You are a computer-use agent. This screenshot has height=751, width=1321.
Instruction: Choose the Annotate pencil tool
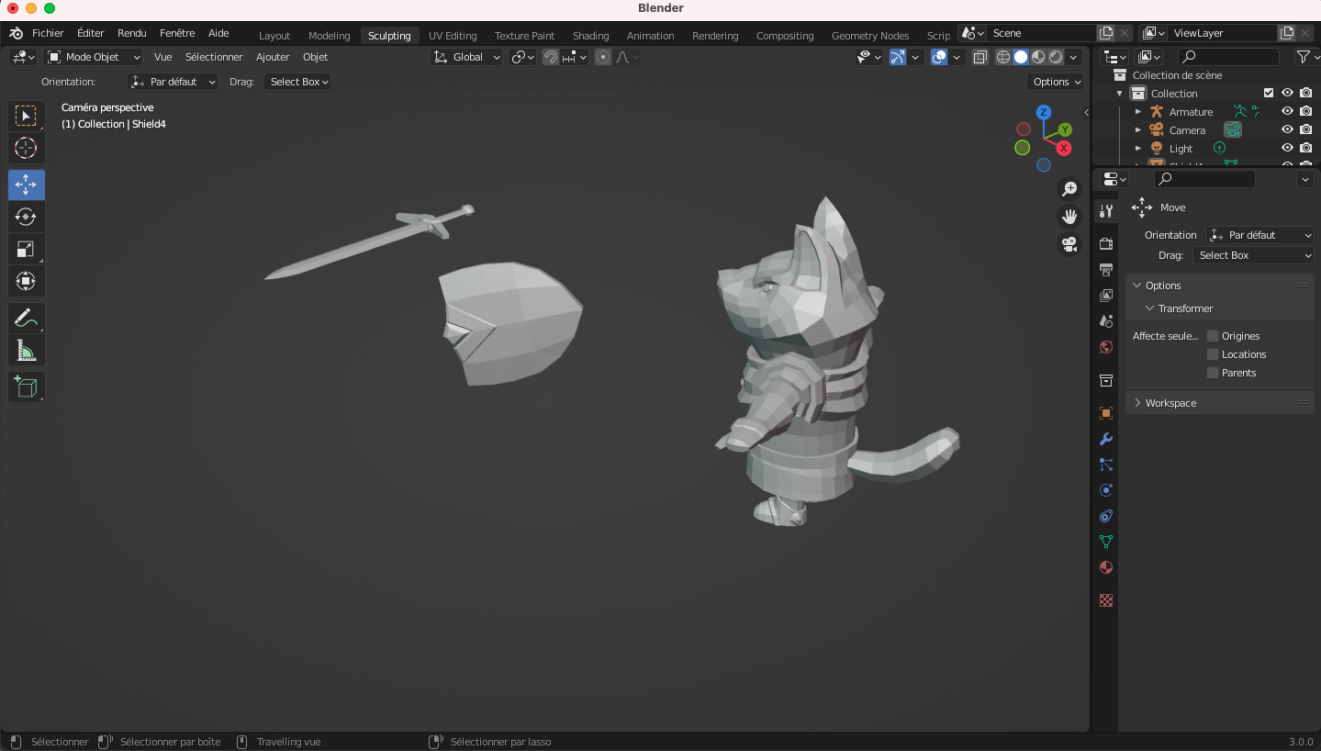(x=26, y=319)
